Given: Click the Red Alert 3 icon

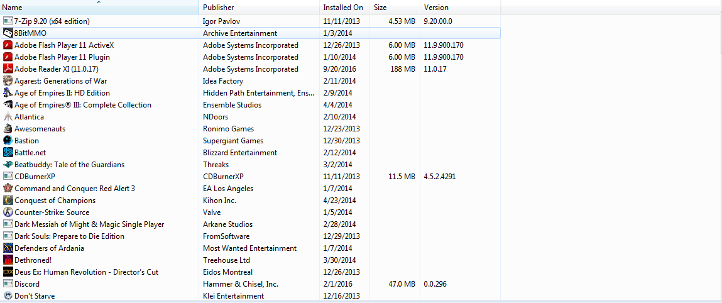Looking at the screenshot, I should point(8,189).
